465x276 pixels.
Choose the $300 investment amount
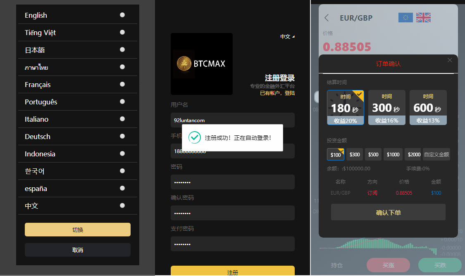pos(354,155)
